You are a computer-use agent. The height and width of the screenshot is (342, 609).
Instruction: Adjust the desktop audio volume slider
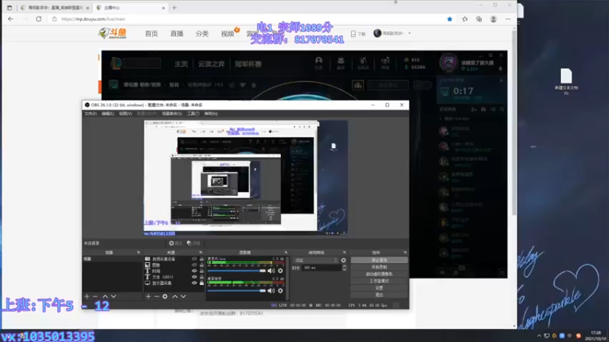tap(237, 290)
